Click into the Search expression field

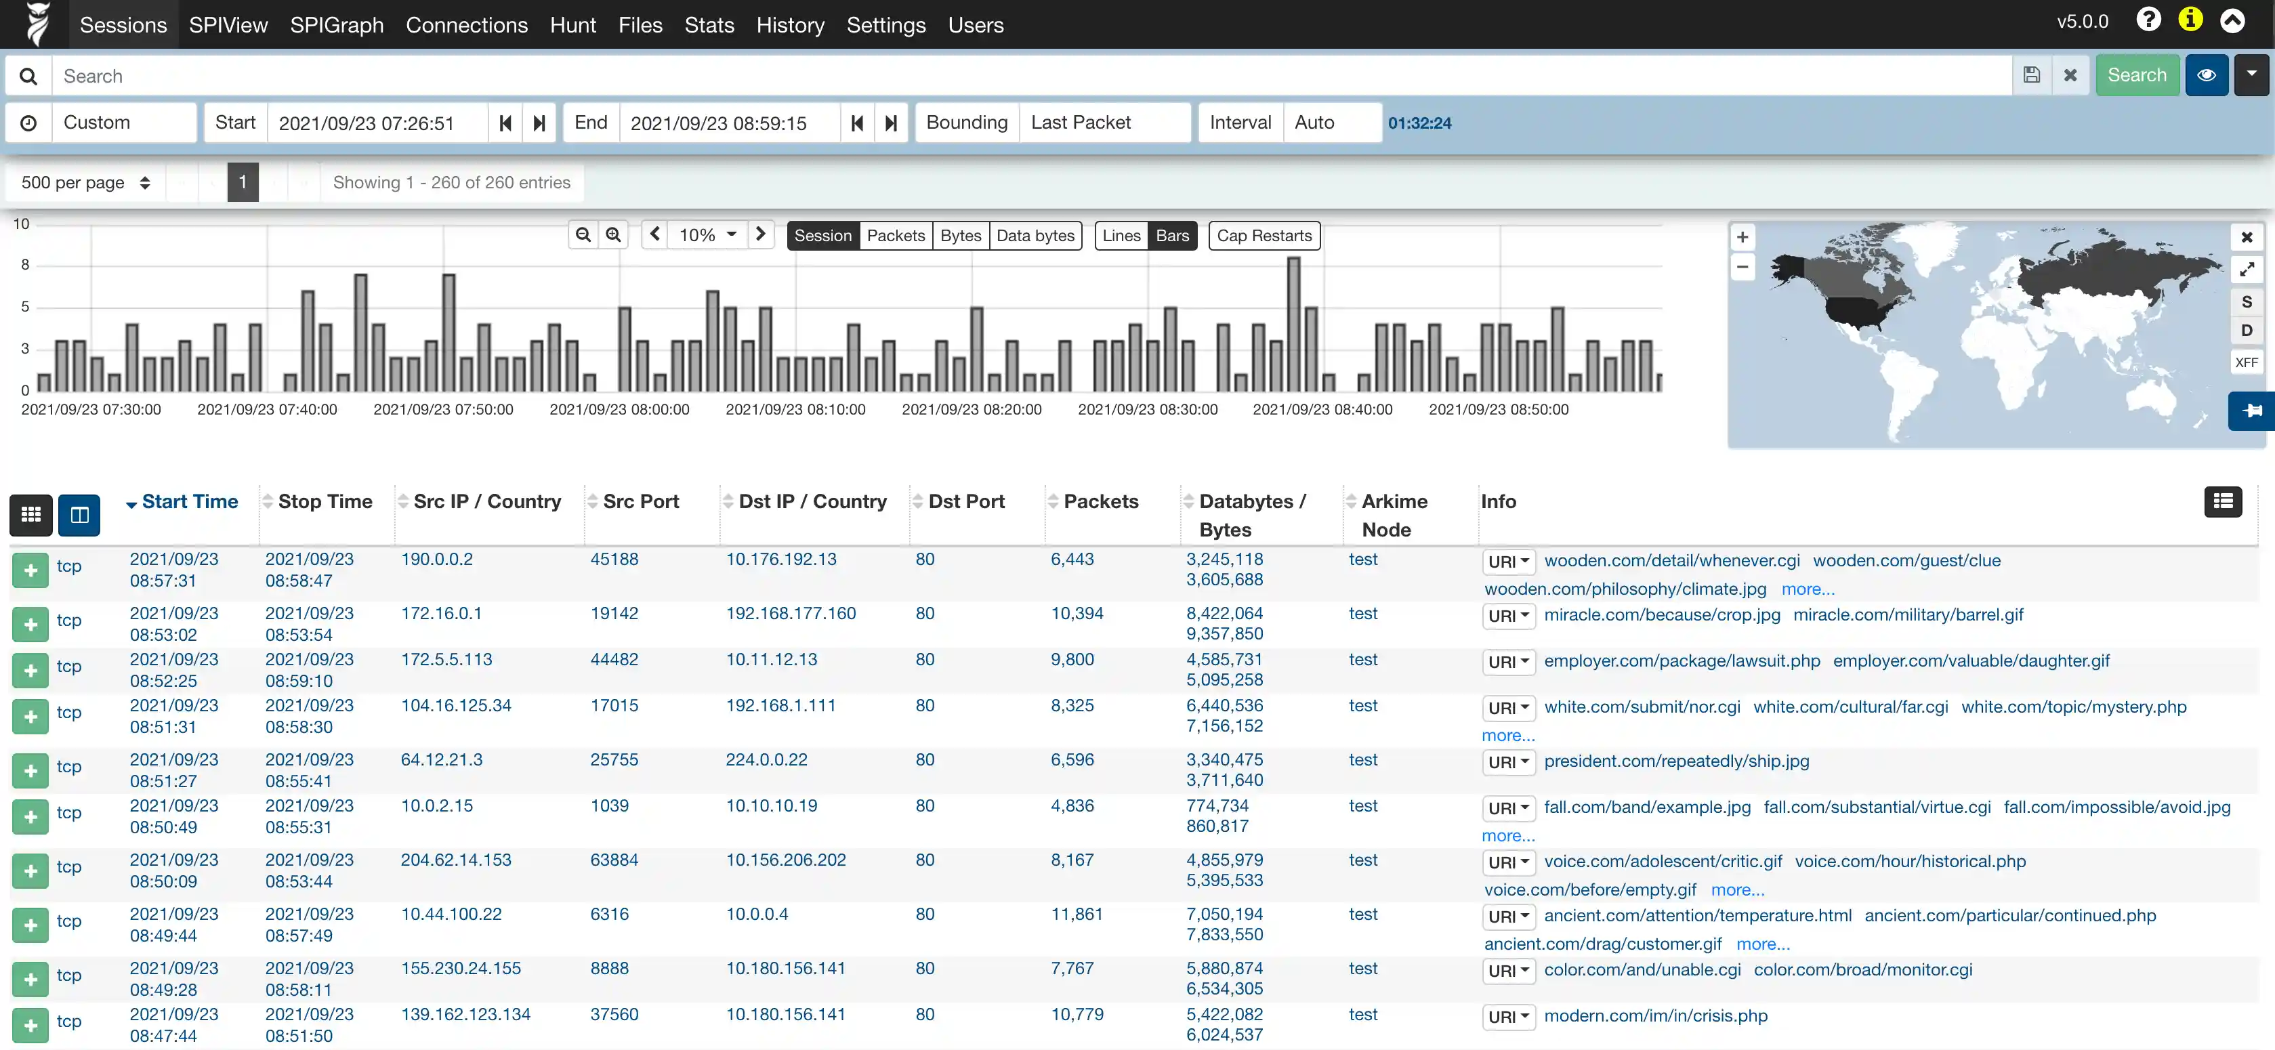coord(1024,76)
